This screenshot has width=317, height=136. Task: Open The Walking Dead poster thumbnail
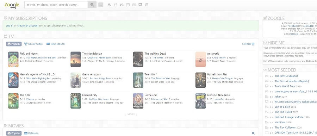[138, 59]
